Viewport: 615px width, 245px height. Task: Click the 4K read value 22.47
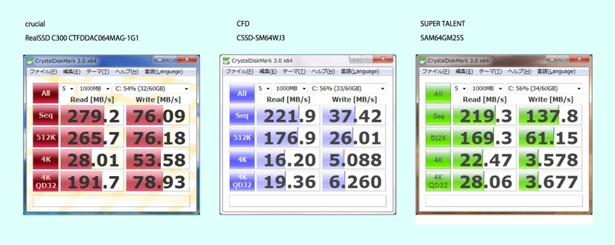tap(484, 159)
